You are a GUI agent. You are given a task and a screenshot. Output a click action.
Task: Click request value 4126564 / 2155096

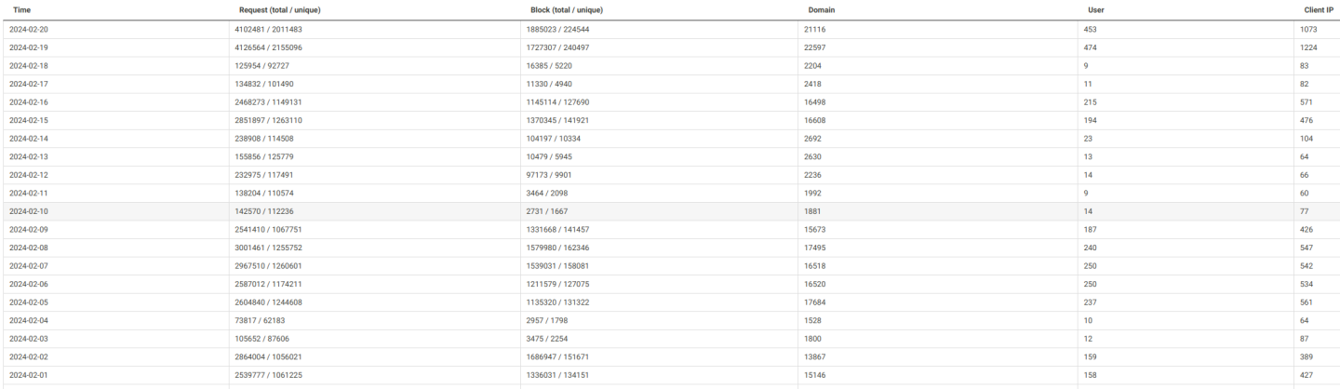click(x=269, y=47)
